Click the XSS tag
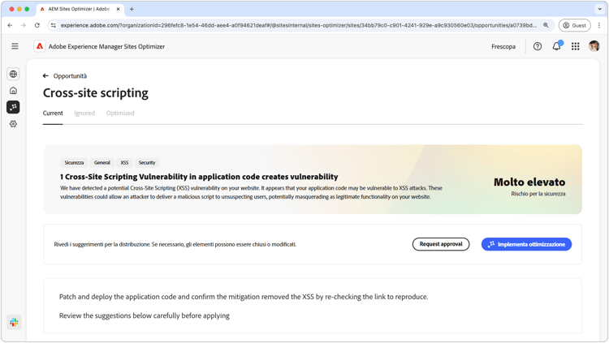 (124, 162)
